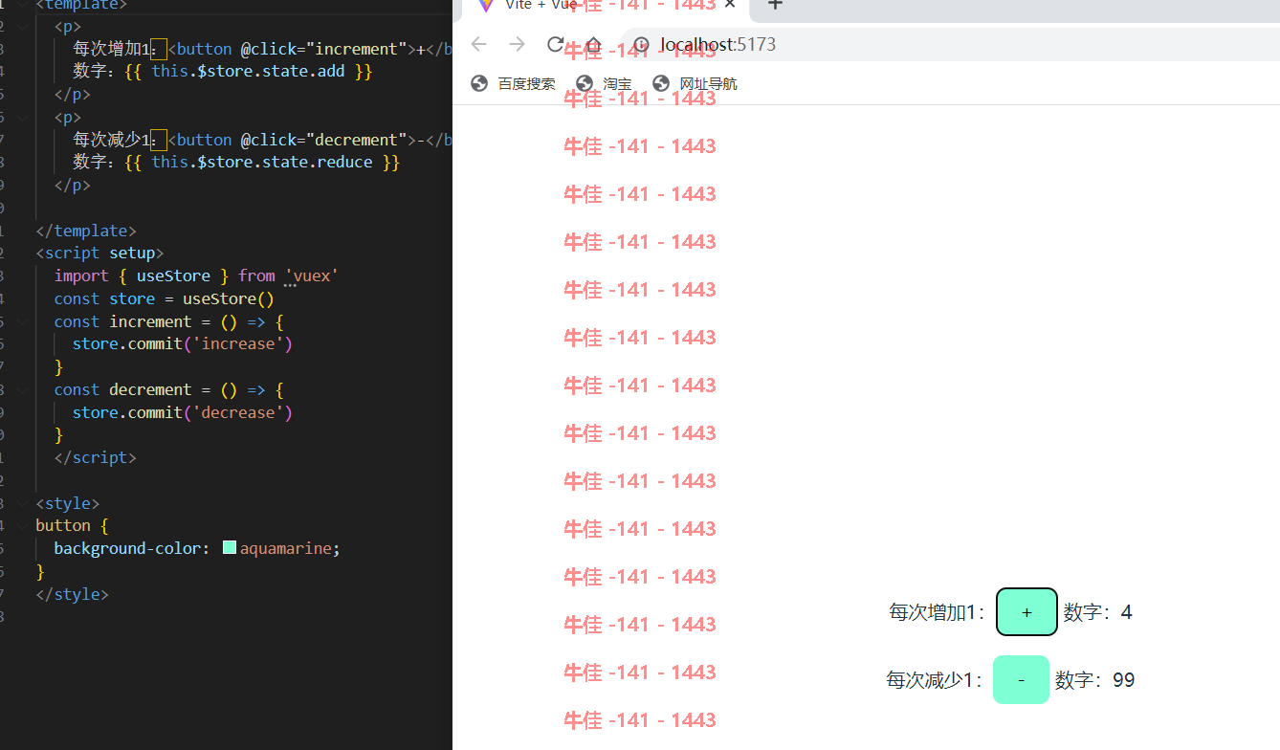Click the 数字: 4 text on page
1280x750 pixels.
tap(1098, 612)
